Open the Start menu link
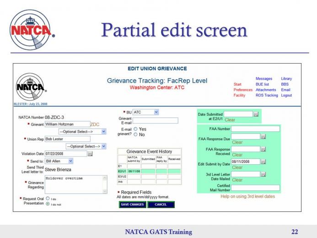This screenshot has width=317, height=238. pyautogui.click(x=237, y=84)
